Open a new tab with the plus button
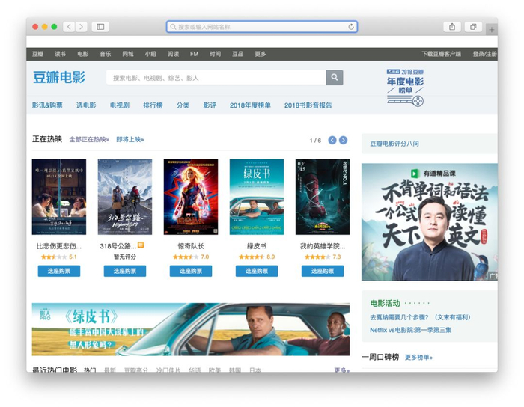The width and height of the screenshot is (524, 407). pyautogui.click(x=491, y=30)
